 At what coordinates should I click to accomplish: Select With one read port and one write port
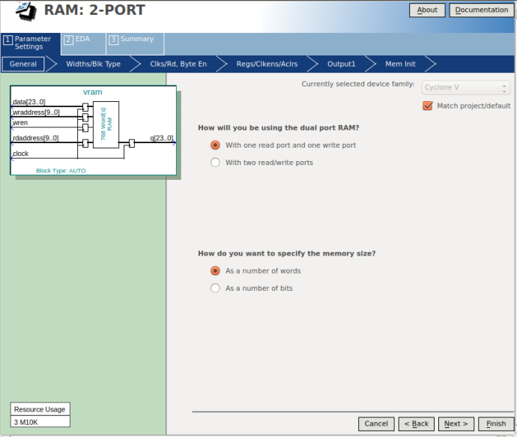coord(215,145)
